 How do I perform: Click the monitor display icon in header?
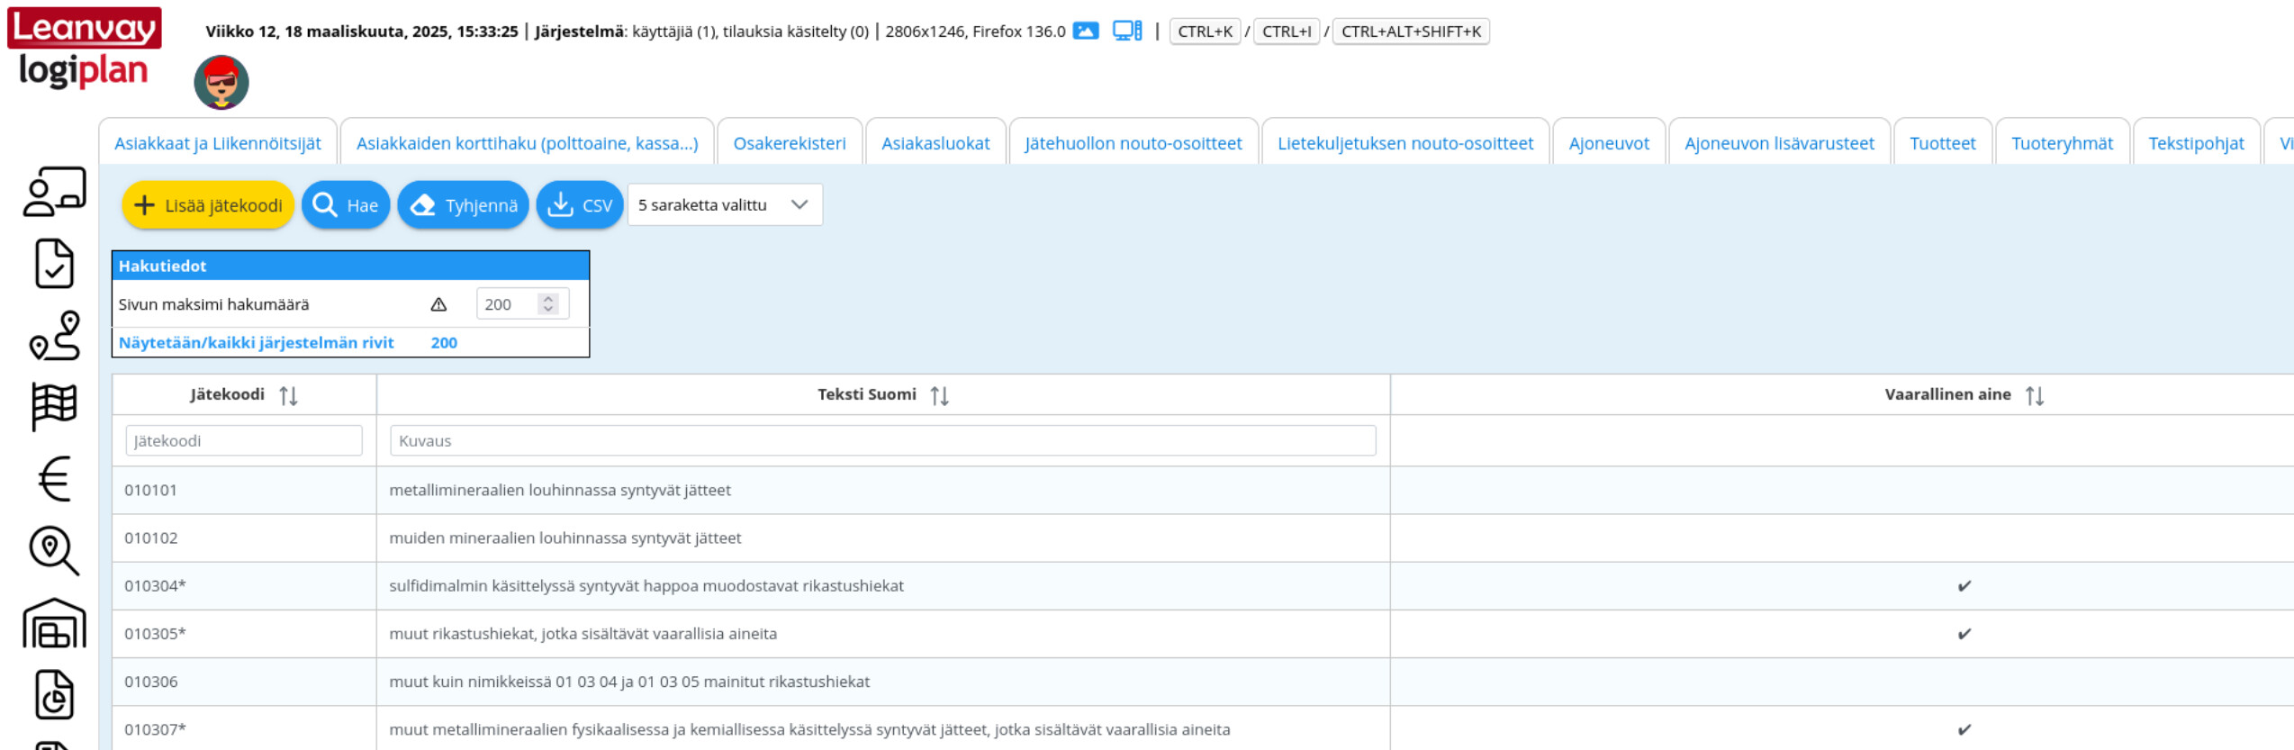pos(1127,32)
